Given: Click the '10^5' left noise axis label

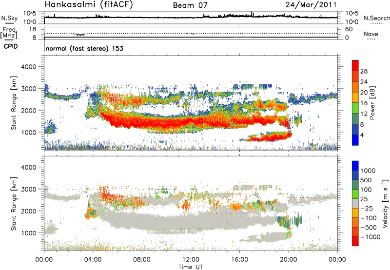Looking at the screenshot, I should 30,14.
